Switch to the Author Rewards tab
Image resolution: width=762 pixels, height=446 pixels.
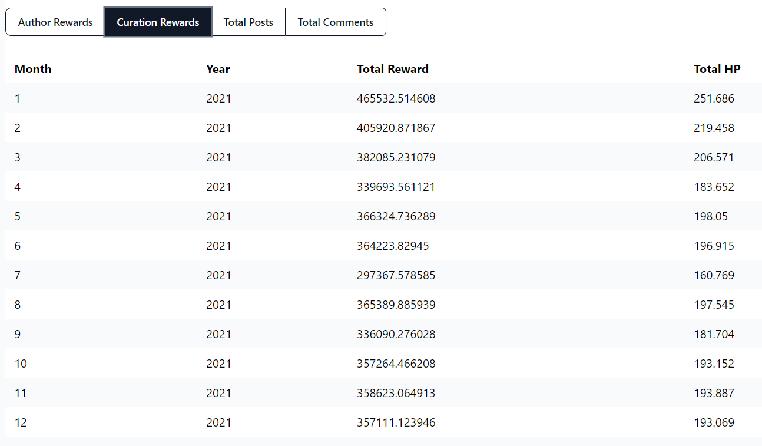55,22
